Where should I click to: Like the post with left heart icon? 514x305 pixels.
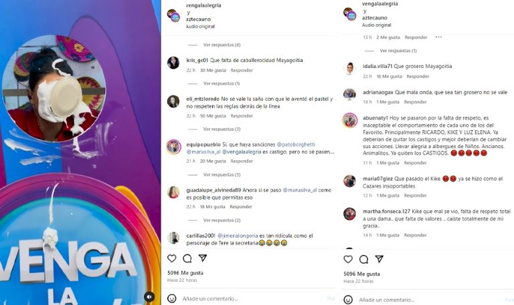tap(172, 258)
